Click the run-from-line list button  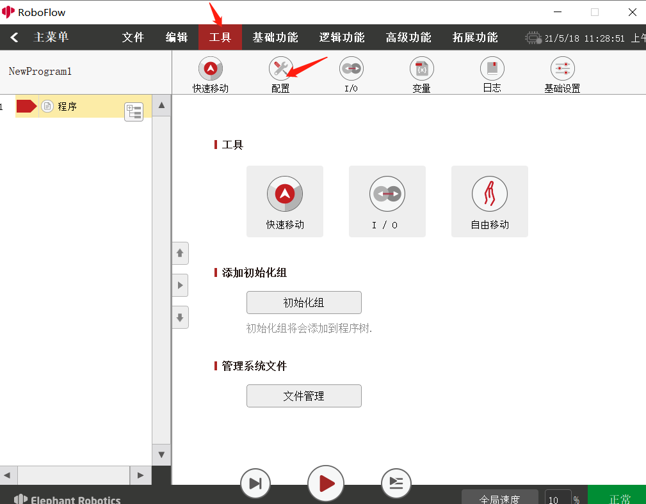point(396,484)
